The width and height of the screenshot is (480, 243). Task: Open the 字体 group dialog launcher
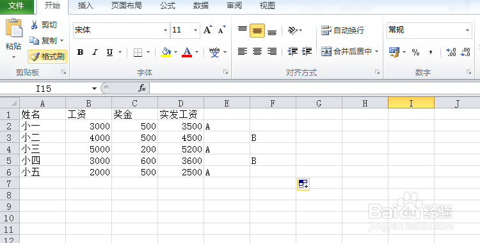click(x=226, y=72)
